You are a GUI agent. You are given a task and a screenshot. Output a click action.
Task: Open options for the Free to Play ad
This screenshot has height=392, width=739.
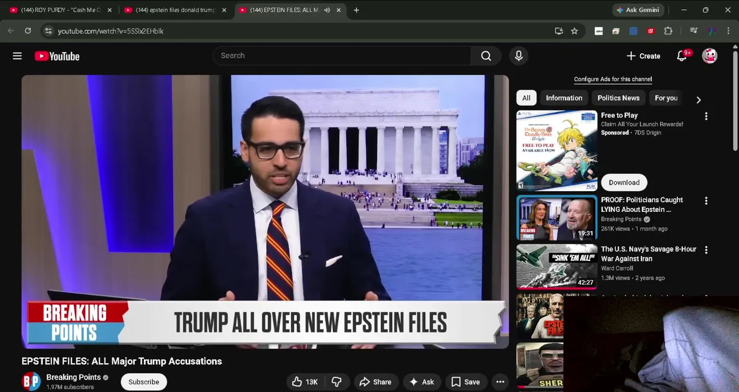click(706, 117)
